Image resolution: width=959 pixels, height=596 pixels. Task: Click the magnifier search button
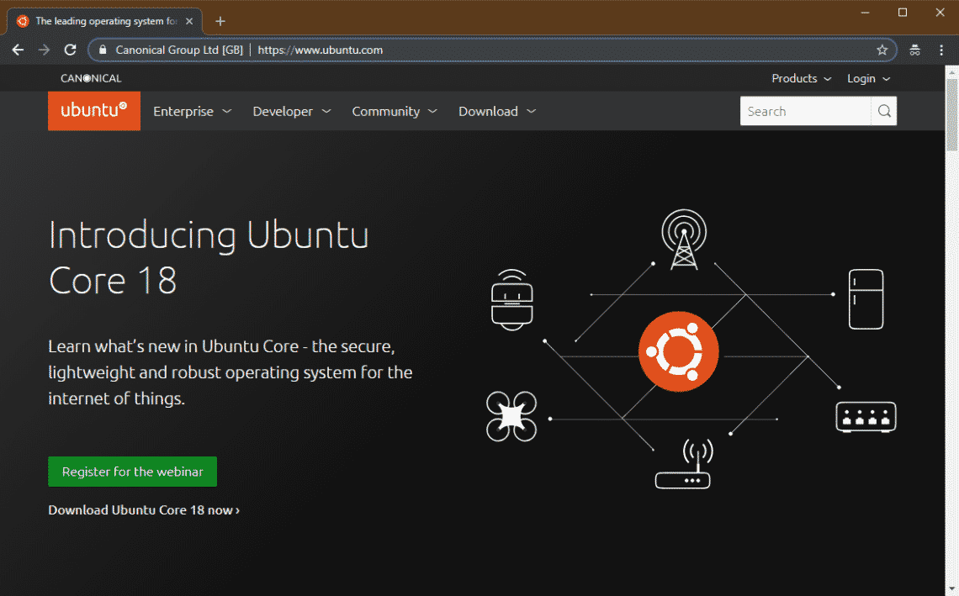pyautogui.click(x=884, y=111)
